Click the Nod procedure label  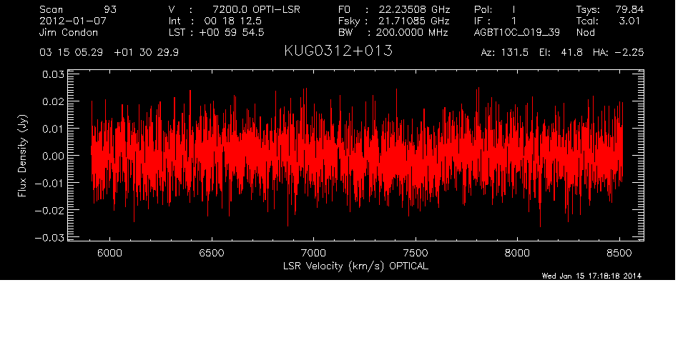tap(585, 32)
